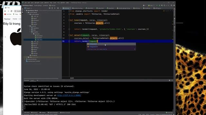206x115 pixels.
Task: Expand External Libraries node
Action: click(x=25, y=59)
